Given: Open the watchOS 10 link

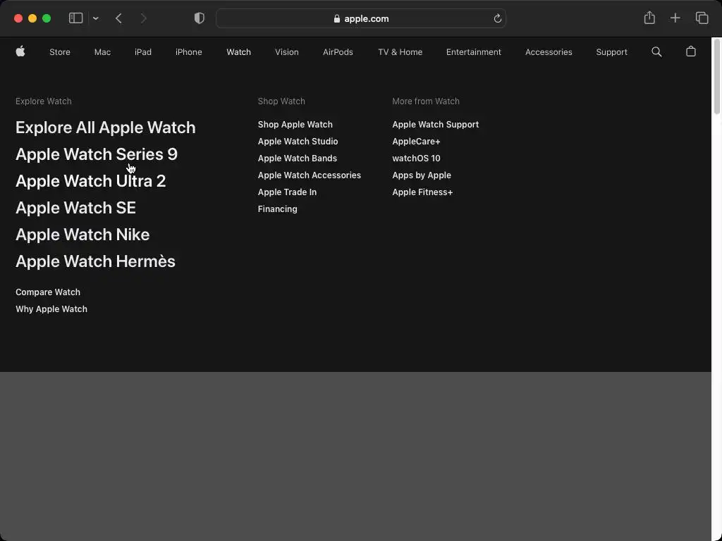Looking at the screenshot, I should tap(416, 158).
